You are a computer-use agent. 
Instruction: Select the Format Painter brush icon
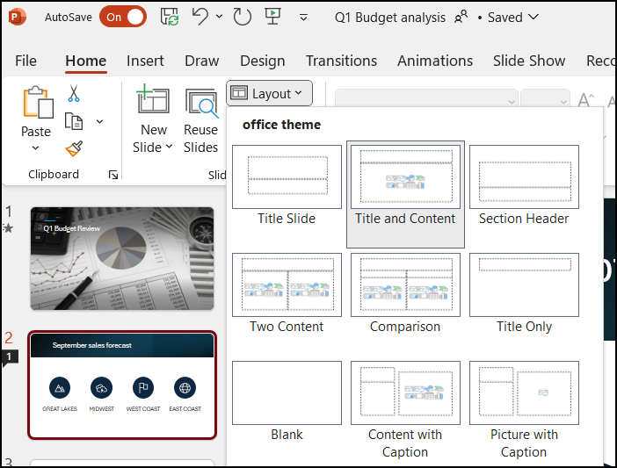coord(74,148)
